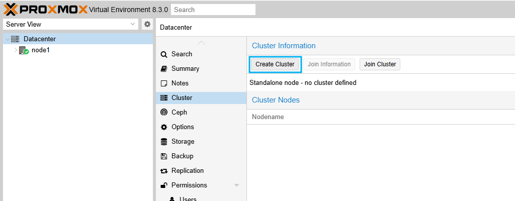Select node1 in the server tree

pyautogui.click(x=78, y=51)
